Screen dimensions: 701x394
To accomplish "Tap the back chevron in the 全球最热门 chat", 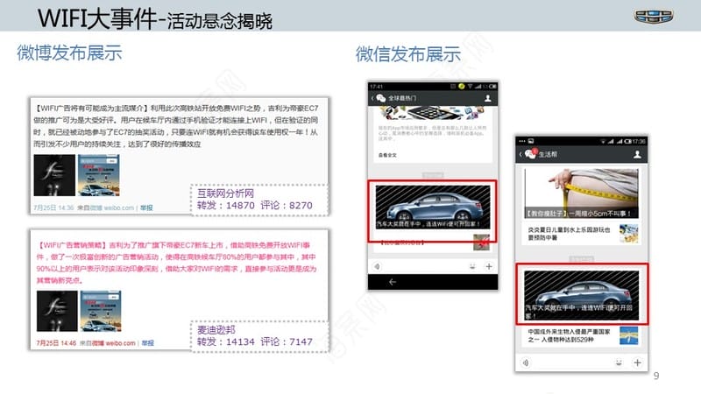I will coord(372,98).
